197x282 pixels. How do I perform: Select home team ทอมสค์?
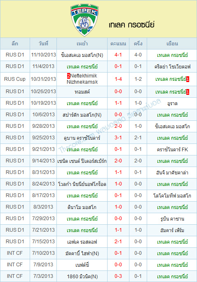point(82,92)
